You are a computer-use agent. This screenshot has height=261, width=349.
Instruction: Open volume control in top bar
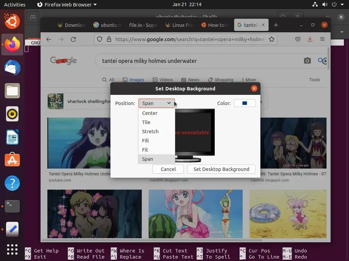click(325, 4)
